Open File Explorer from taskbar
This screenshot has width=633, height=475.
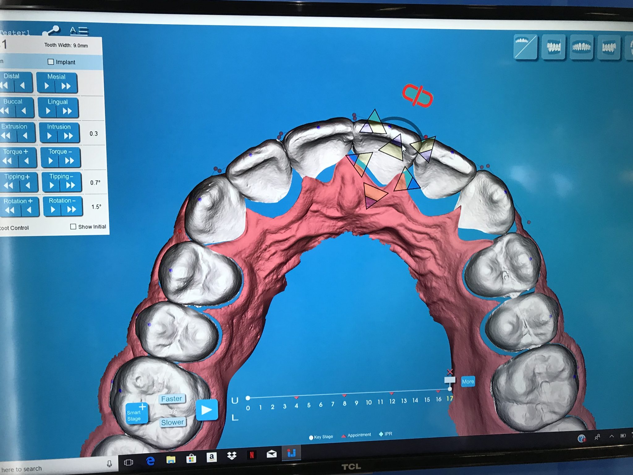pos(171,460)
